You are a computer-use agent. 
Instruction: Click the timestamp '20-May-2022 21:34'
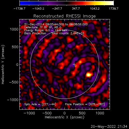pos(109,126)
